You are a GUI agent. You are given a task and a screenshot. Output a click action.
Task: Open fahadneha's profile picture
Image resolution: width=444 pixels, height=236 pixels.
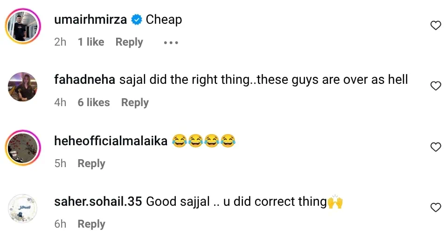pyautogui.click(x=22, y=87)
